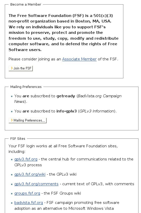The image size is (141, 213).
Task: Open the Associate Member link
Action: pos(79,59)
